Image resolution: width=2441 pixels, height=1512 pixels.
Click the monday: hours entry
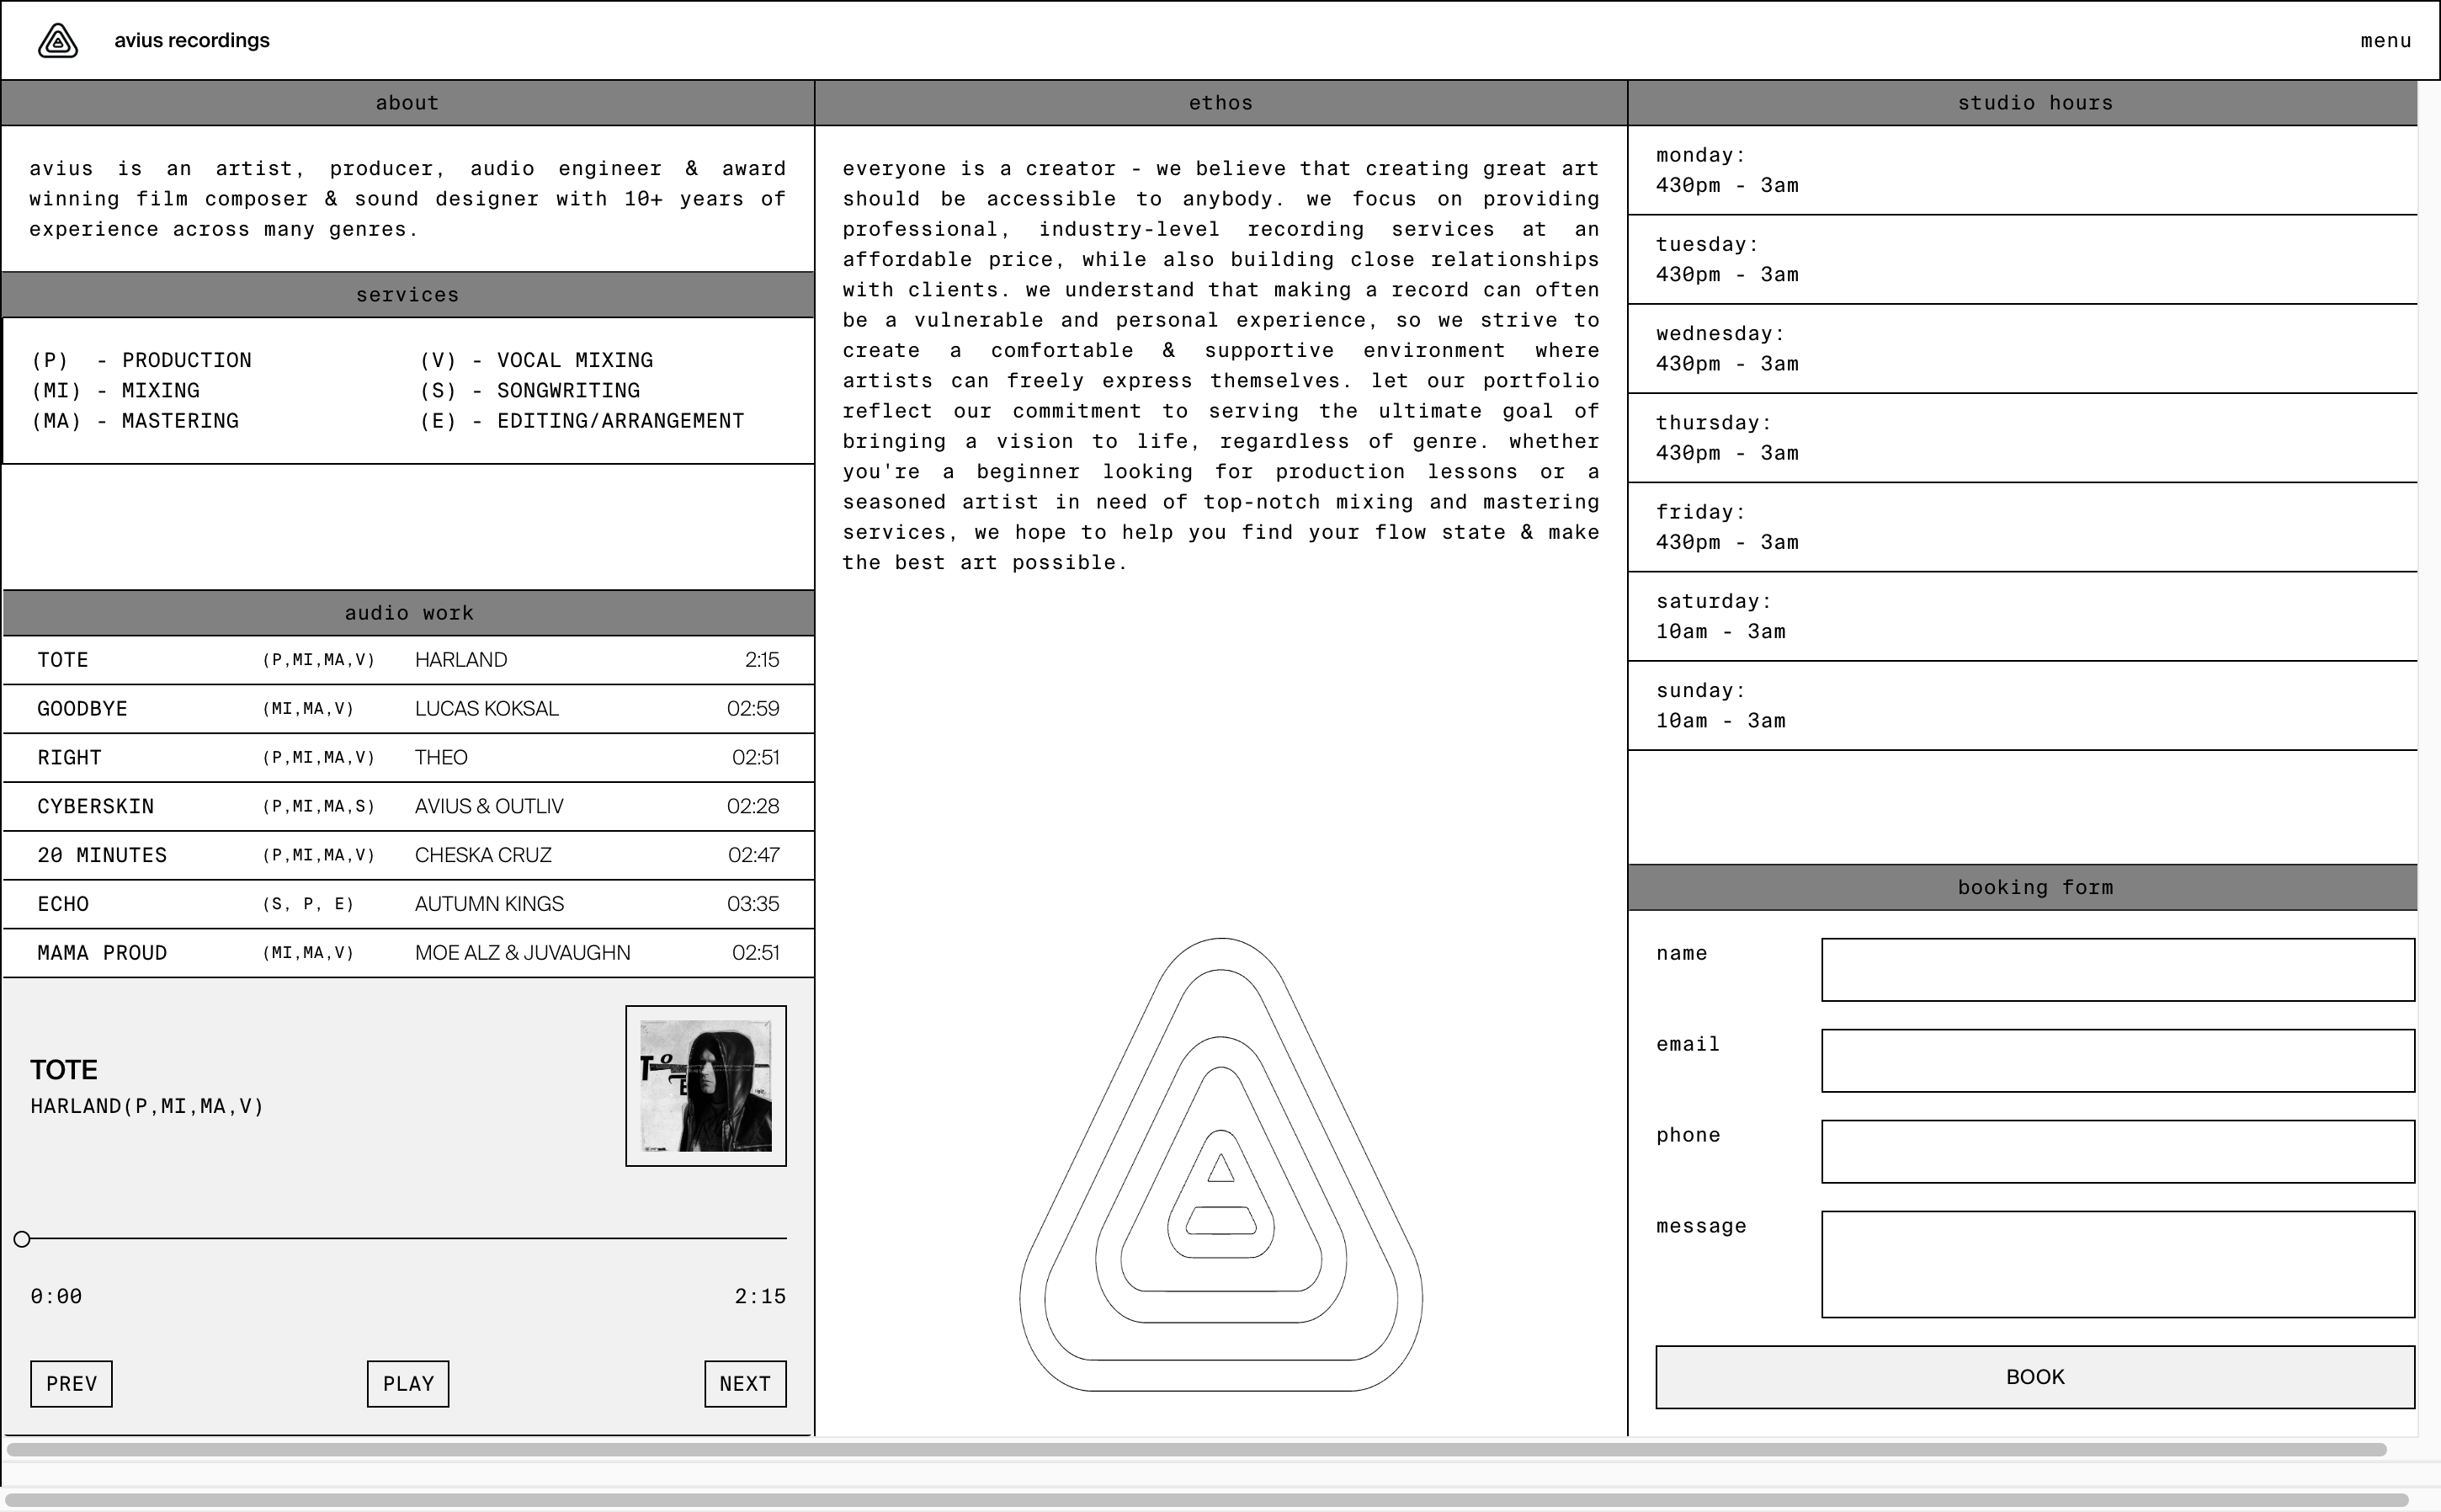(2024, 170)
